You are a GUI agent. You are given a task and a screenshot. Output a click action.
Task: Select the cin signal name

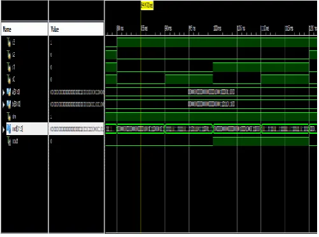(14, 117)
